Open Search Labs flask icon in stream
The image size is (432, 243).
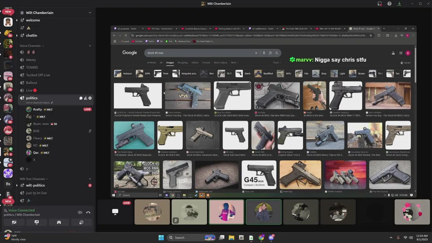[393, 53]
